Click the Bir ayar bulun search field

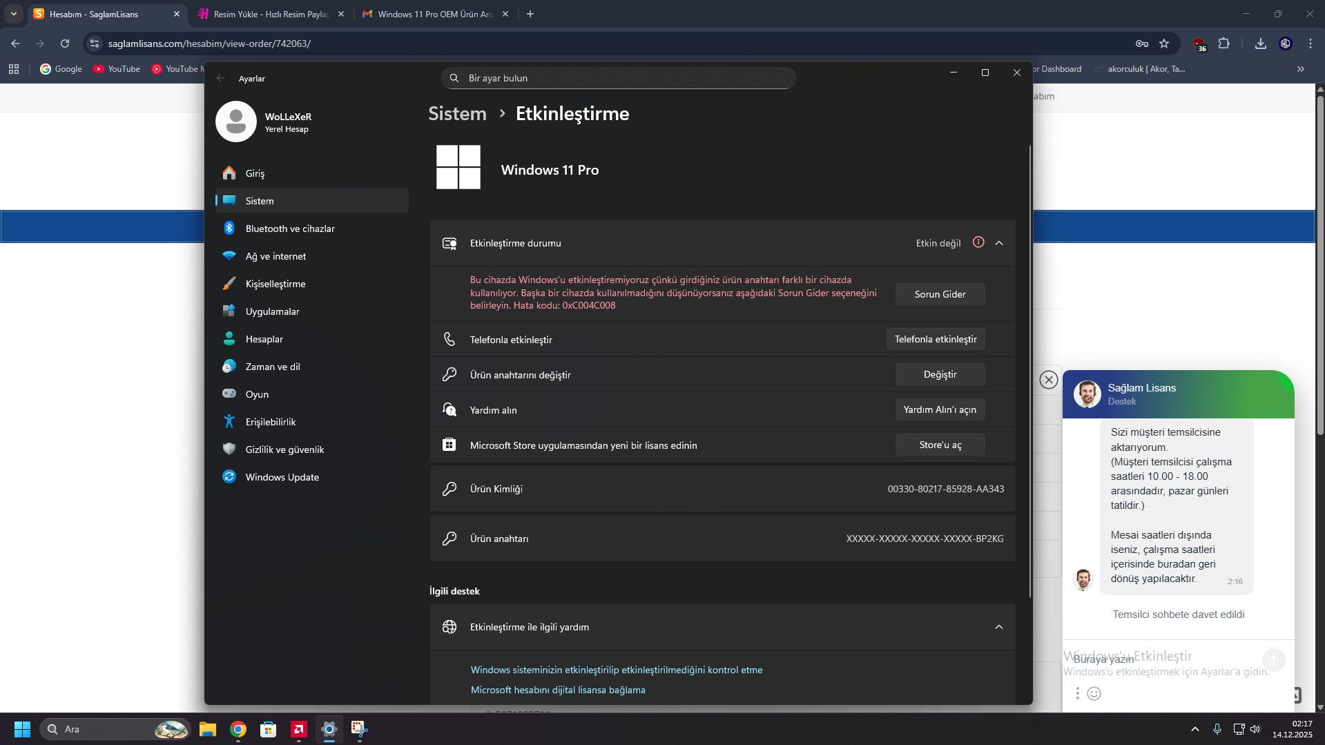[x=619, y=78]
